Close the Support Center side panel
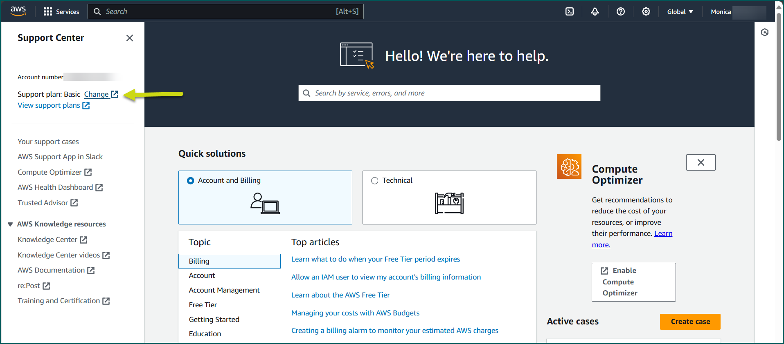784x344 pixels. [x=130, y=38]
